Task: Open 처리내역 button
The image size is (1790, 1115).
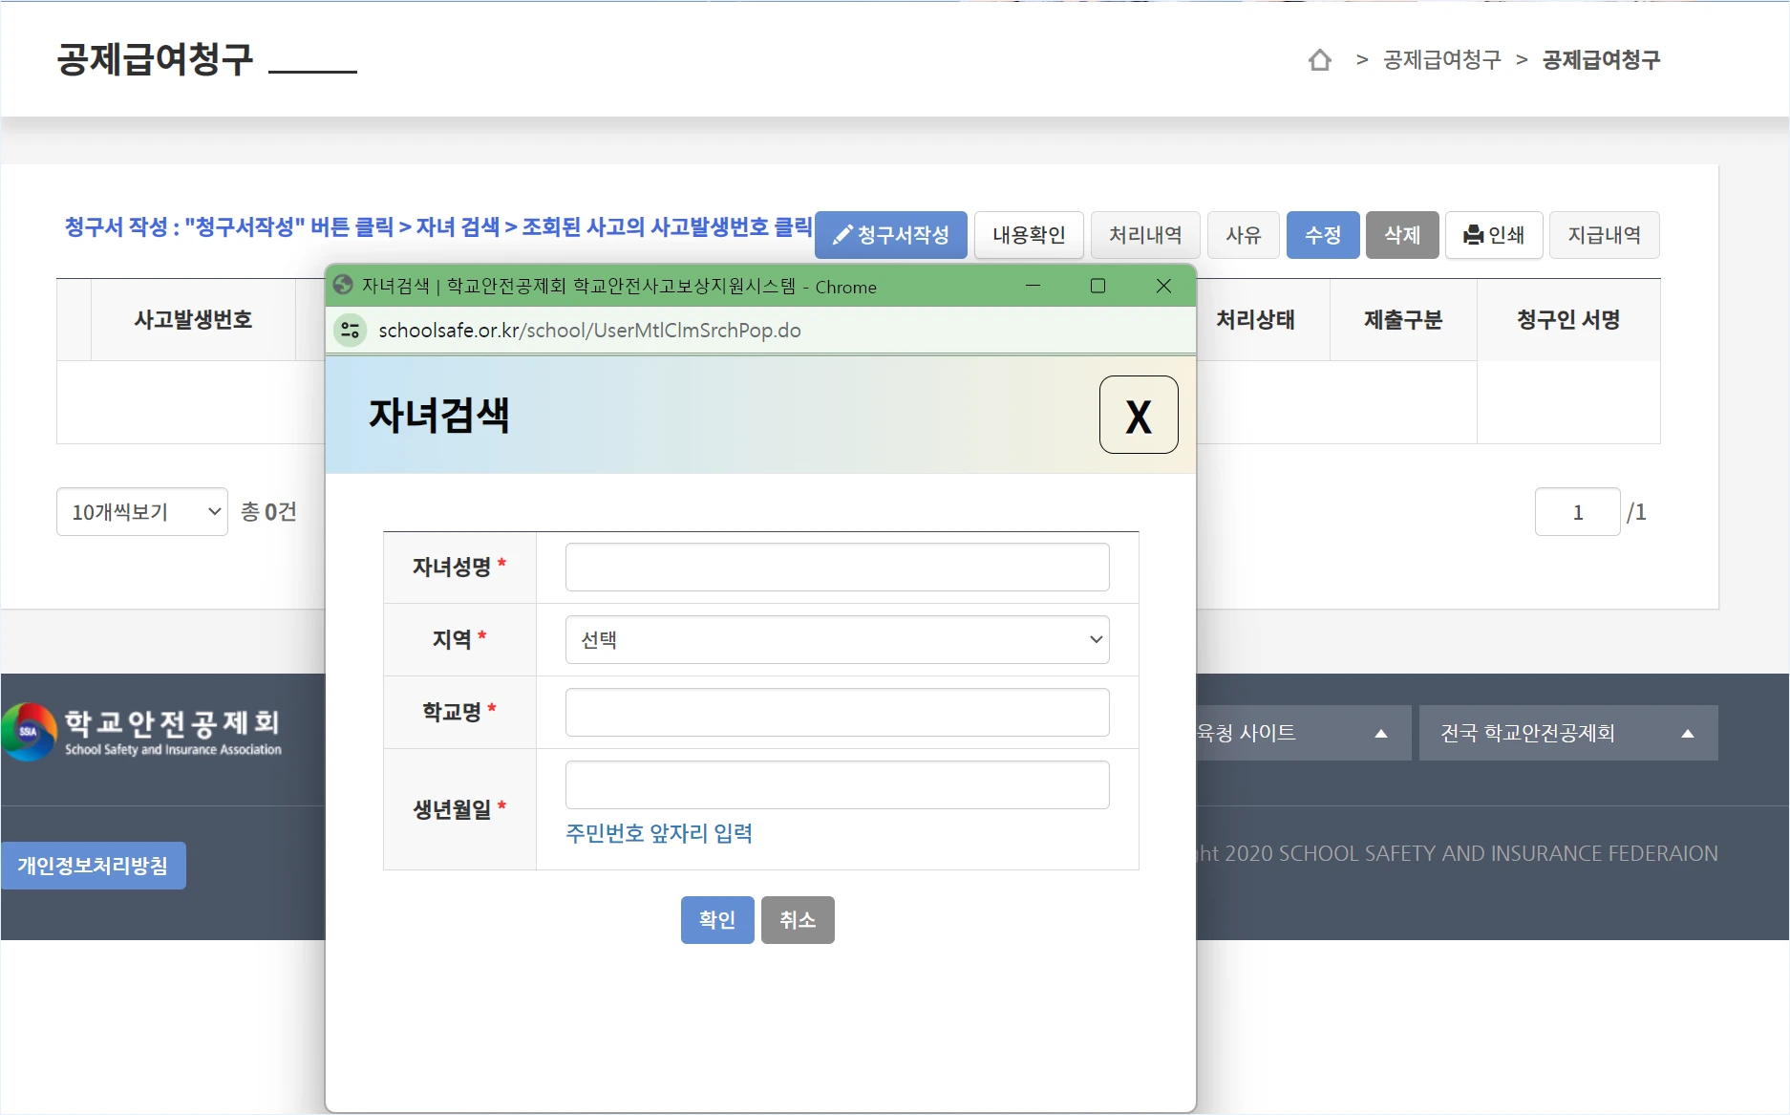Action: [x=1145, y=235]
